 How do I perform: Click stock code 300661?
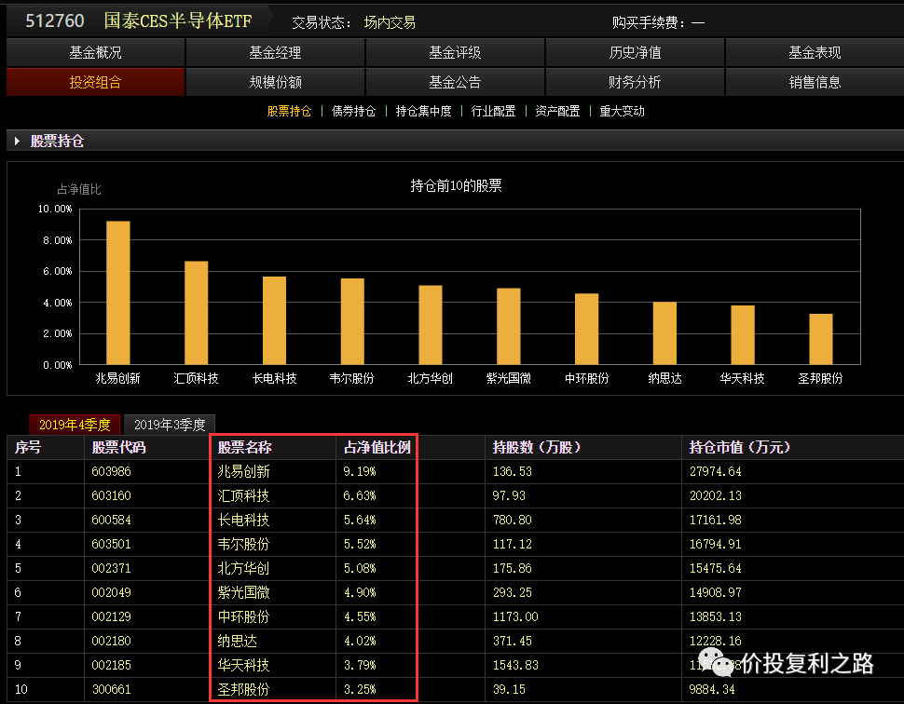pyautogui.click(x=111, y=689)
